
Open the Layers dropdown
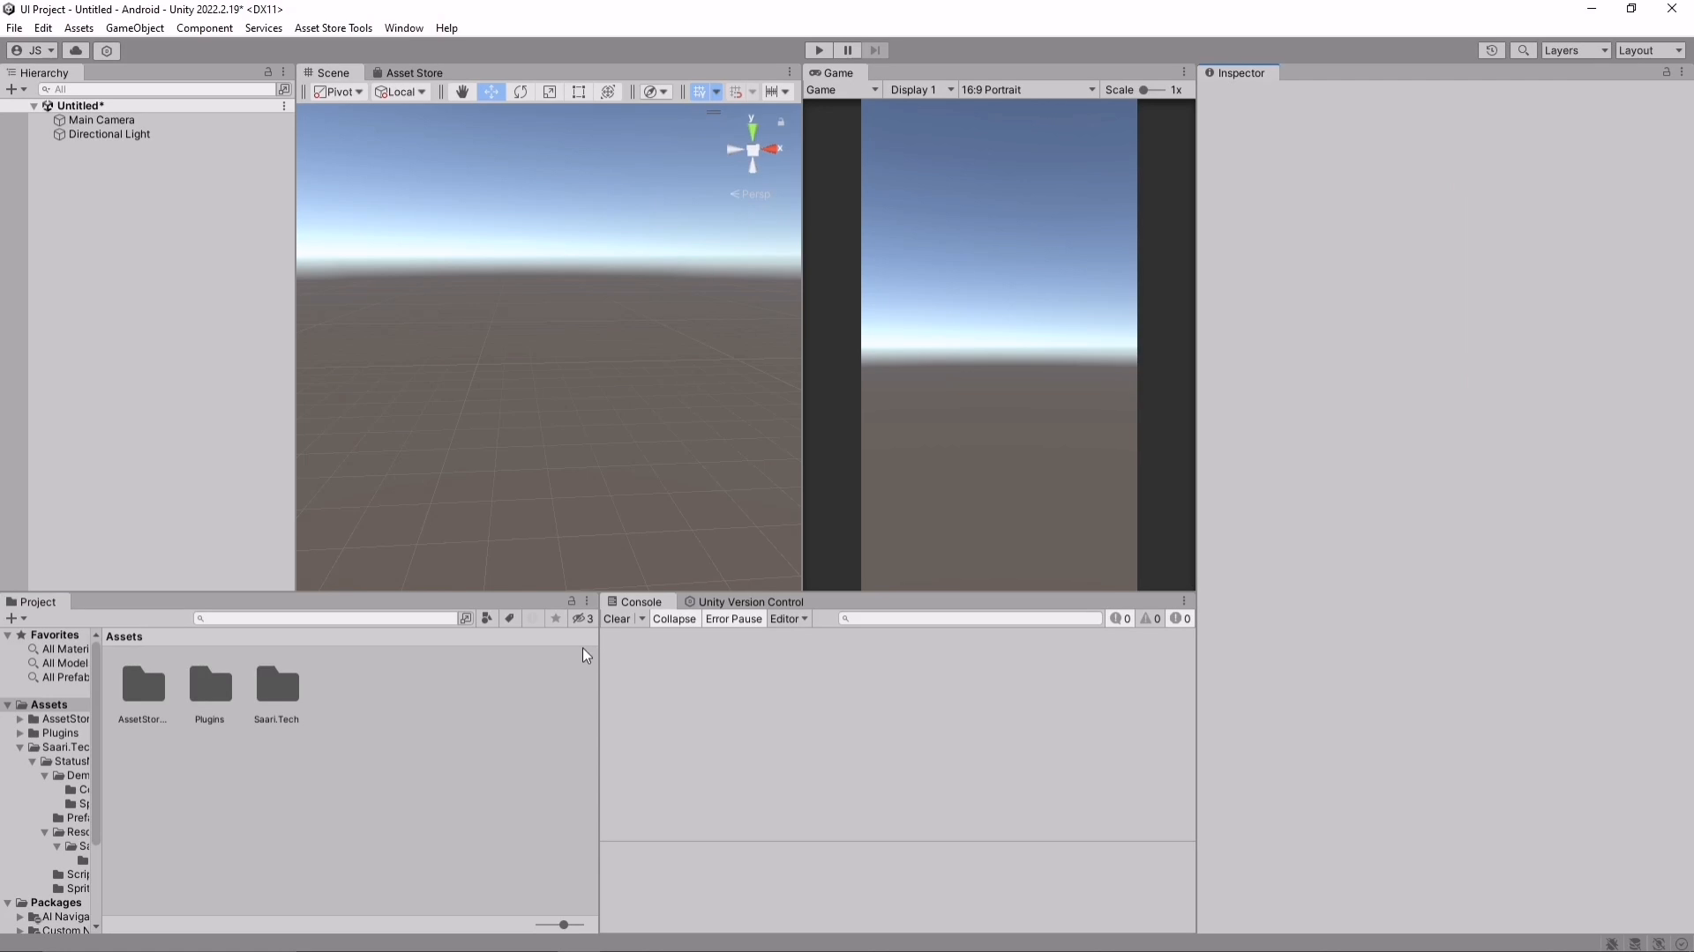click(x=1576, y=51)
